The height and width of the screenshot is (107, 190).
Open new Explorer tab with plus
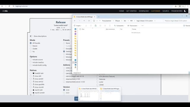[99, 17]
